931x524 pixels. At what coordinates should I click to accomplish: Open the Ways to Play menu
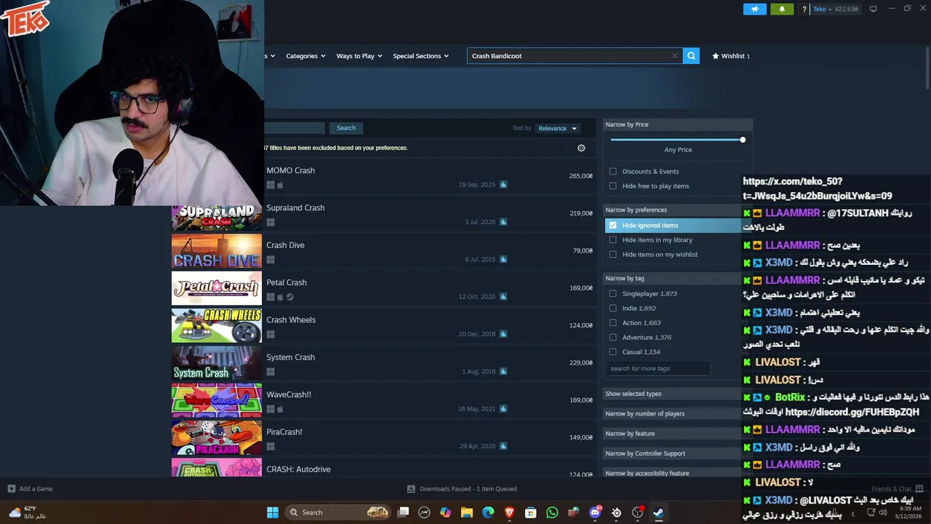[359, 56]
